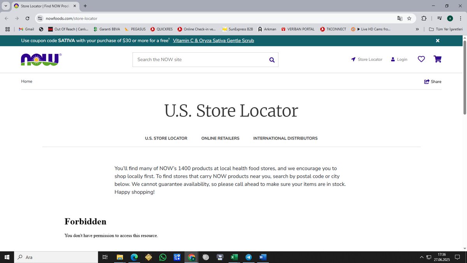Select the INTERNATIONAL DISTRIBUTORS tab
Viewport: 467px width, 263px height.
click(285, 138)
